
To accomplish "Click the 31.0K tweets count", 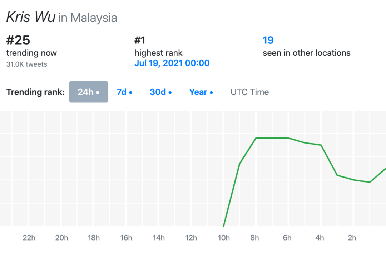I will coord(26,64).
